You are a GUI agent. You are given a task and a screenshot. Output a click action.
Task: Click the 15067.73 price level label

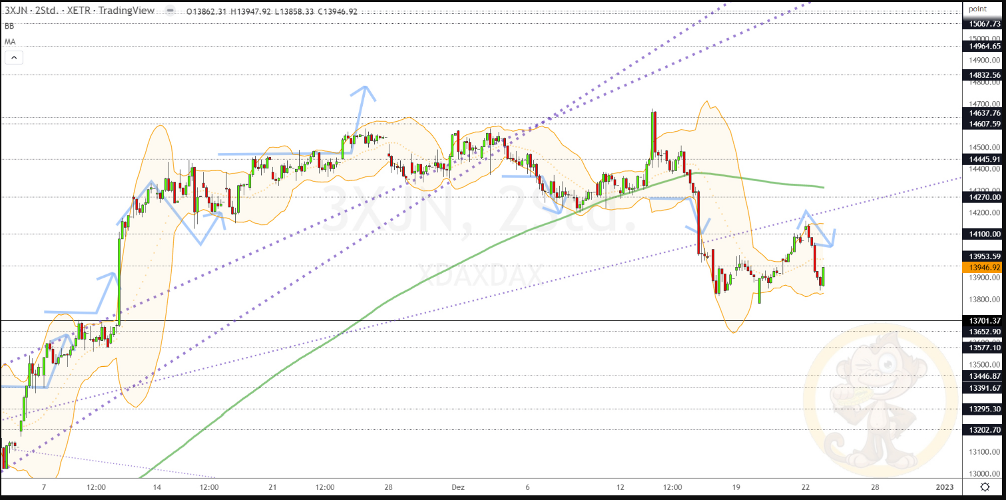click(x=984, y=24)
